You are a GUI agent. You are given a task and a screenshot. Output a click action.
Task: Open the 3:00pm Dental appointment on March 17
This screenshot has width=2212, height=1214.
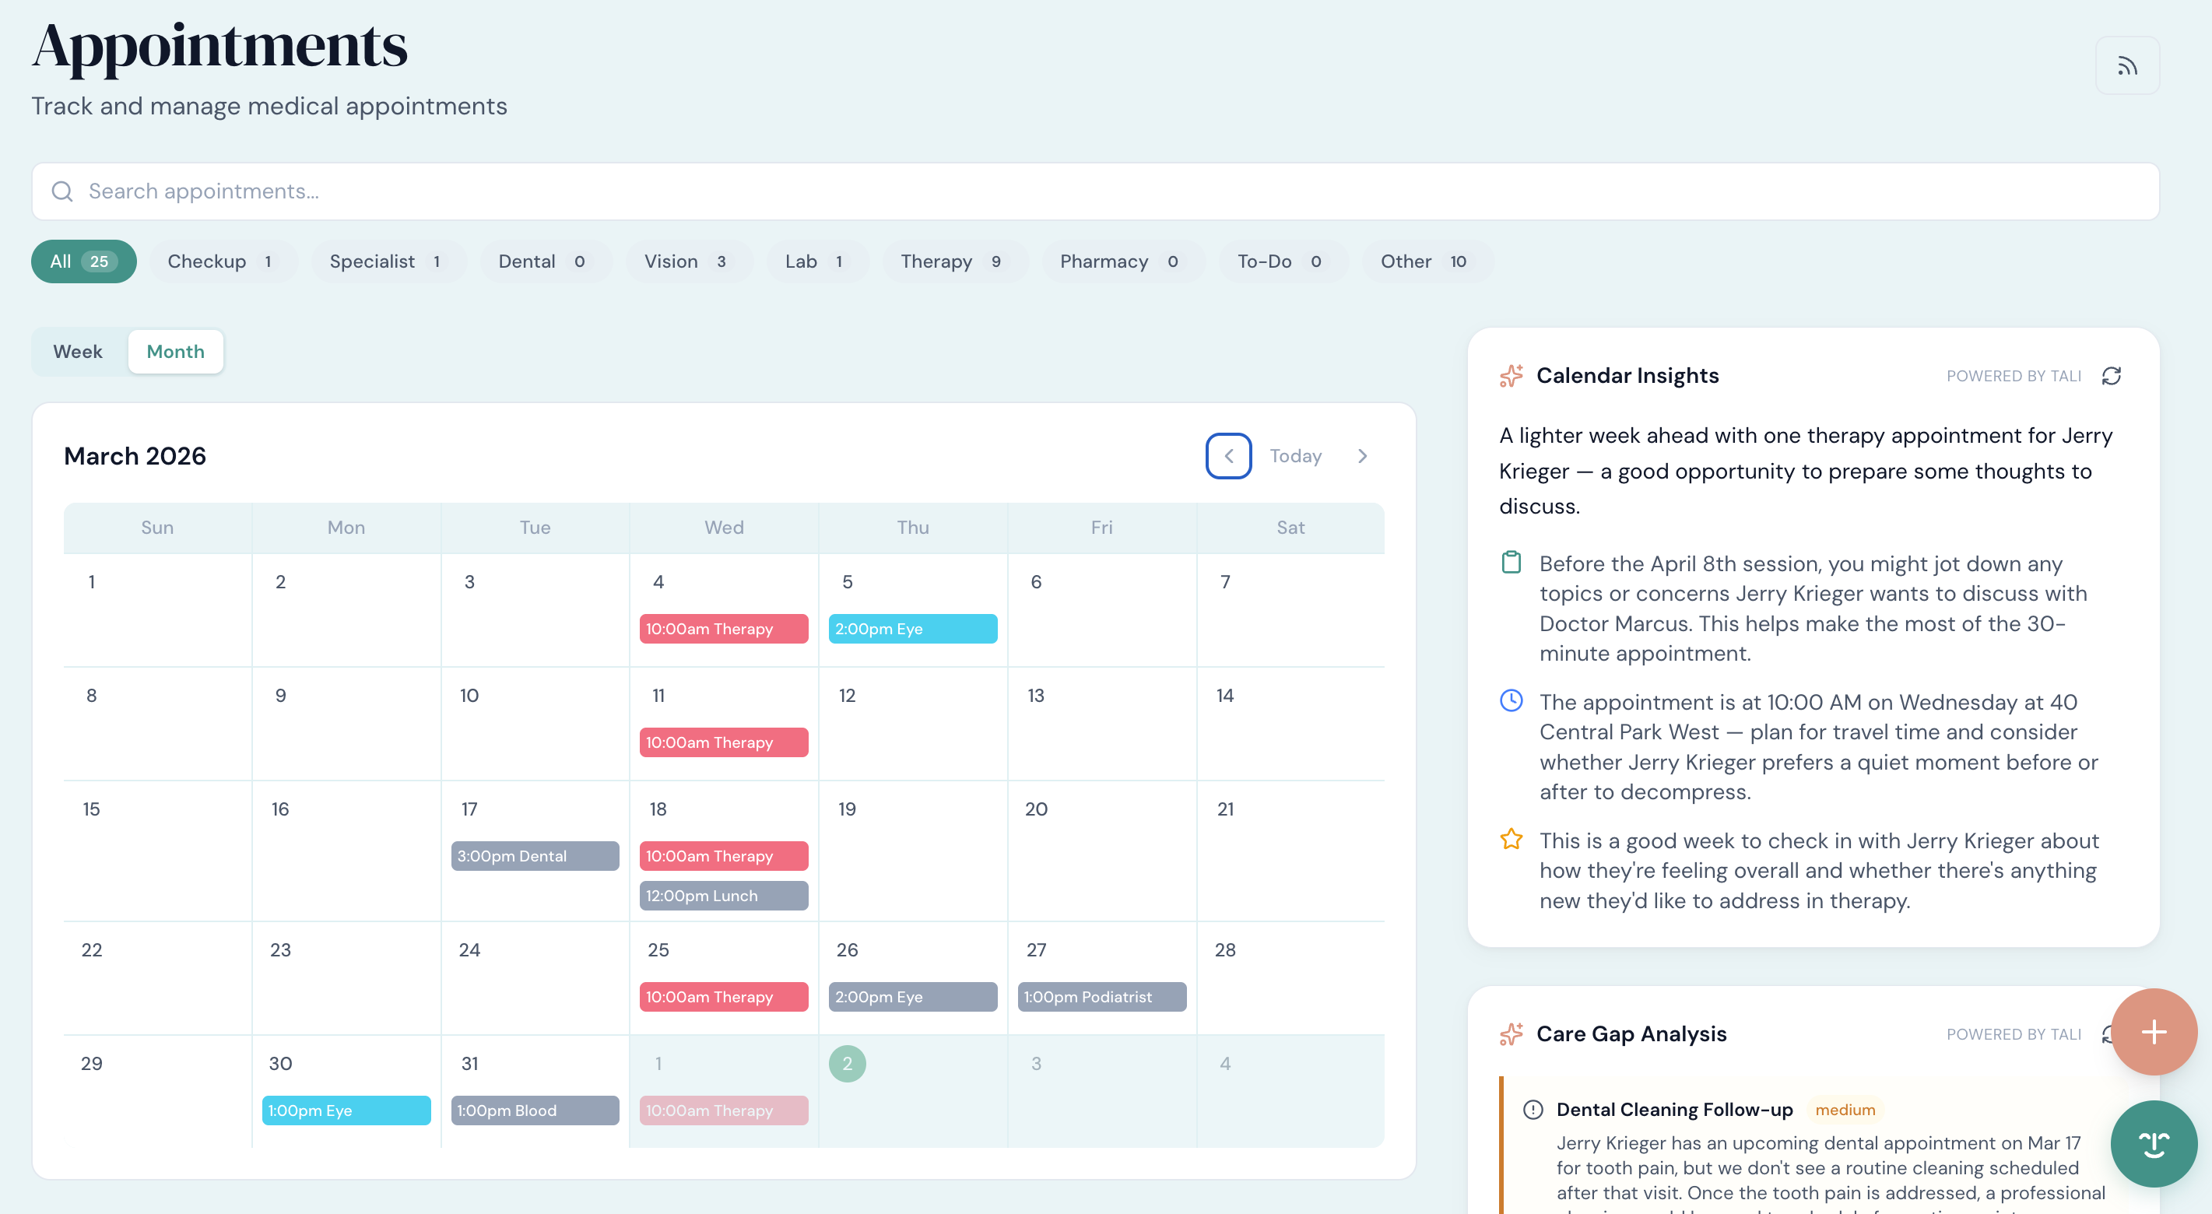point(534,856)
